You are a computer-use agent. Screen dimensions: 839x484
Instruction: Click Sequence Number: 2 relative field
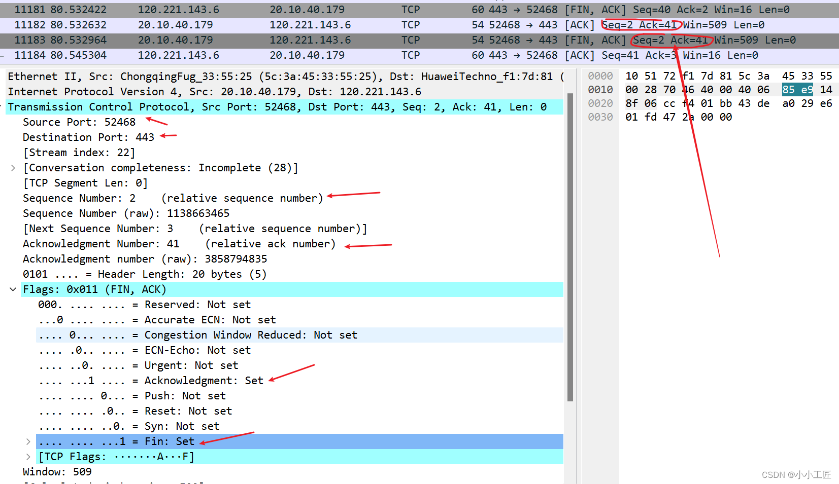(x=173, y=198)
